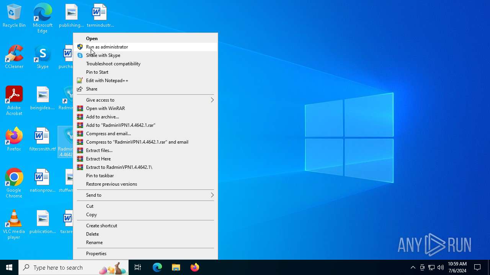Open the network status tray icon

pos(431,267)
